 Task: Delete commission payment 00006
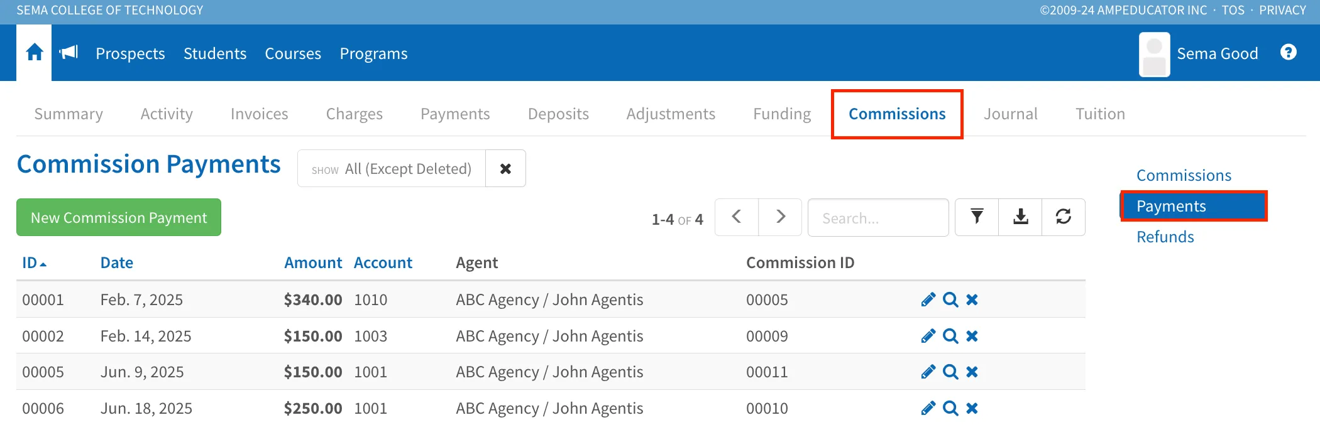tap(972, 408)
